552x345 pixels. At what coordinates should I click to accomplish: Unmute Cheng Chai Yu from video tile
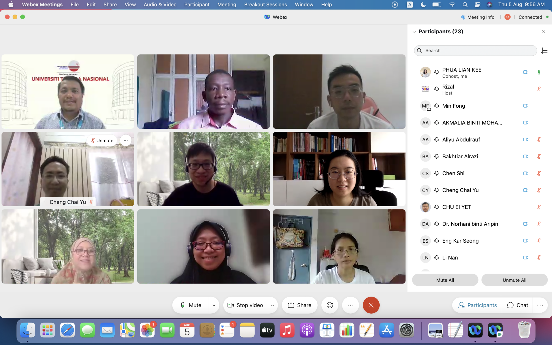tap(102, 140)
